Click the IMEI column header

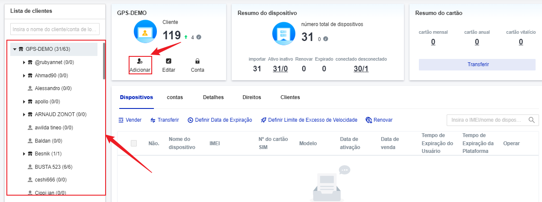tap(215, 143)
